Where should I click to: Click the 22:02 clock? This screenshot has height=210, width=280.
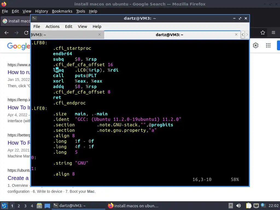tap(273, 206)
